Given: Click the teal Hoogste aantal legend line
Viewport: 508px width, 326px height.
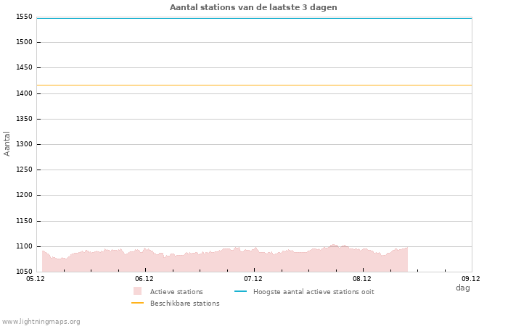Looking at the screenshot, I should pyautogui.click(x=240, y=291).
